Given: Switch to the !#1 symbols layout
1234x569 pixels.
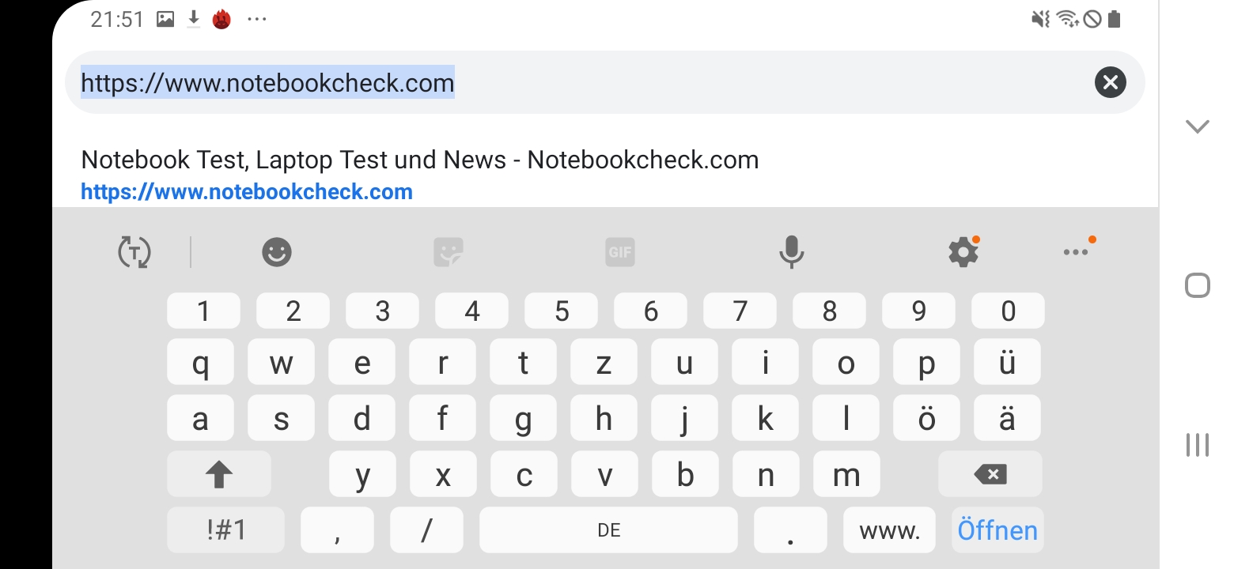Looking at the screenshot, I should 226,529.
